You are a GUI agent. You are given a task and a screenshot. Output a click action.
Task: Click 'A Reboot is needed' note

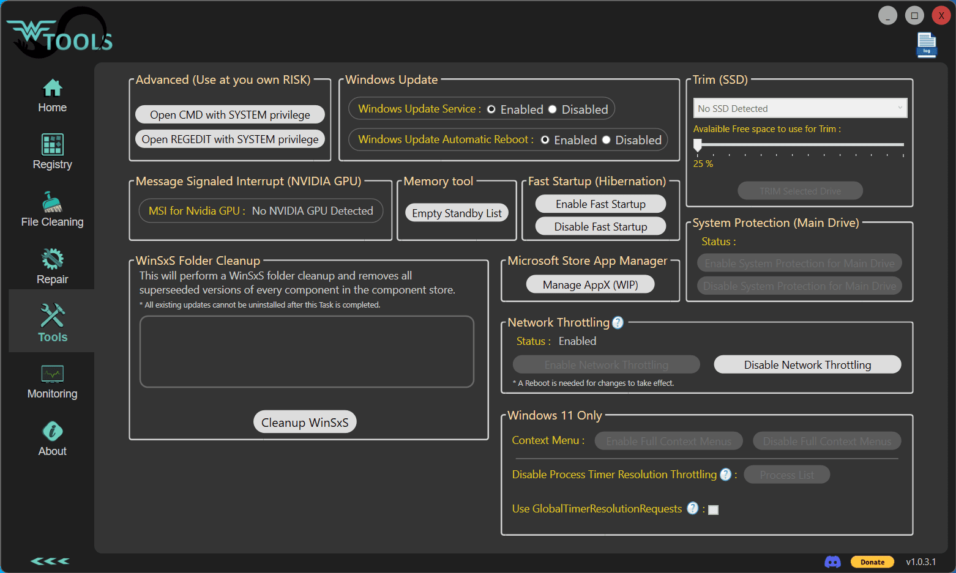(593, 383)
